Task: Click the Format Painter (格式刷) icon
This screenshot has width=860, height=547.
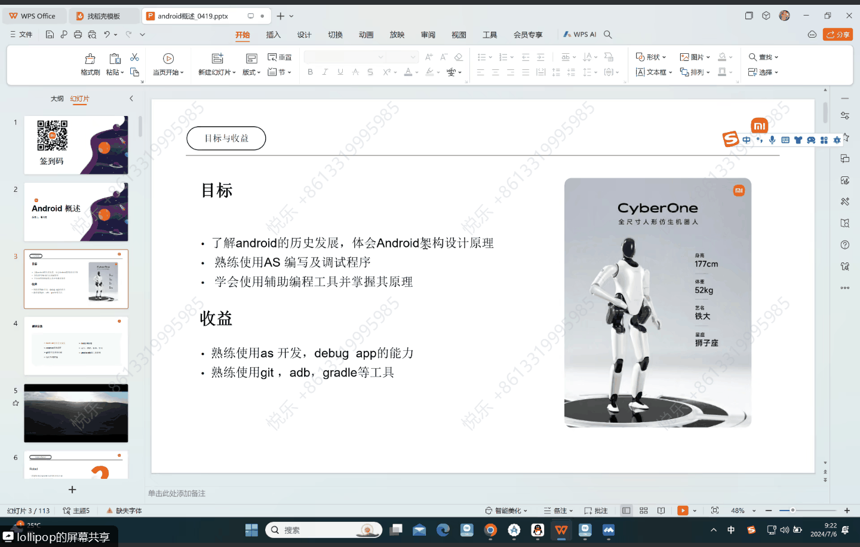Action: [90, 59]
